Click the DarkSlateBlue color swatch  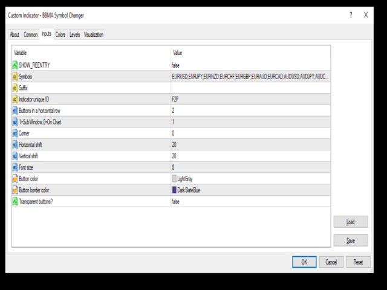point(174,190)
